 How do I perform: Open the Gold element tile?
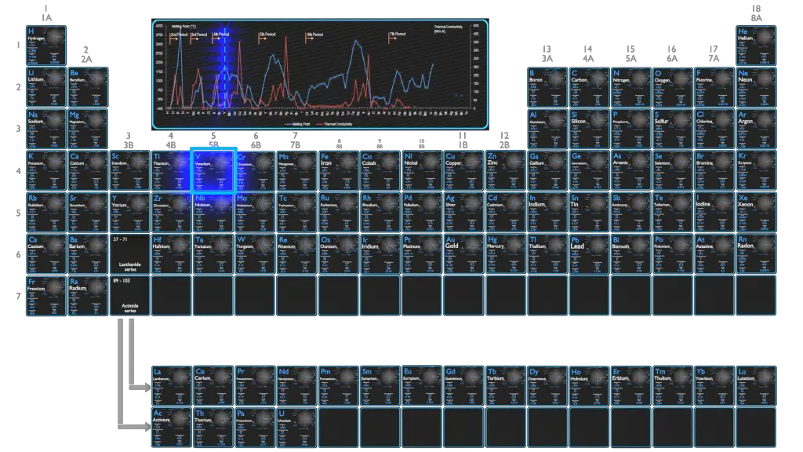(x=463, y=253)
